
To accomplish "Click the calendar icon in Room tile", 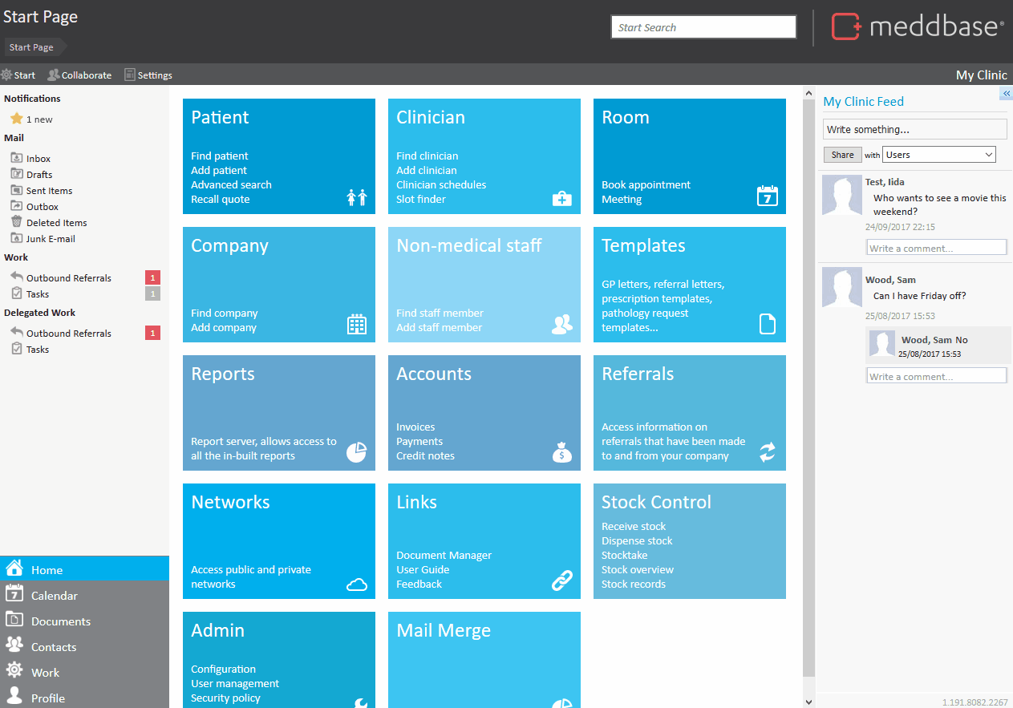I will pos(768,196).
